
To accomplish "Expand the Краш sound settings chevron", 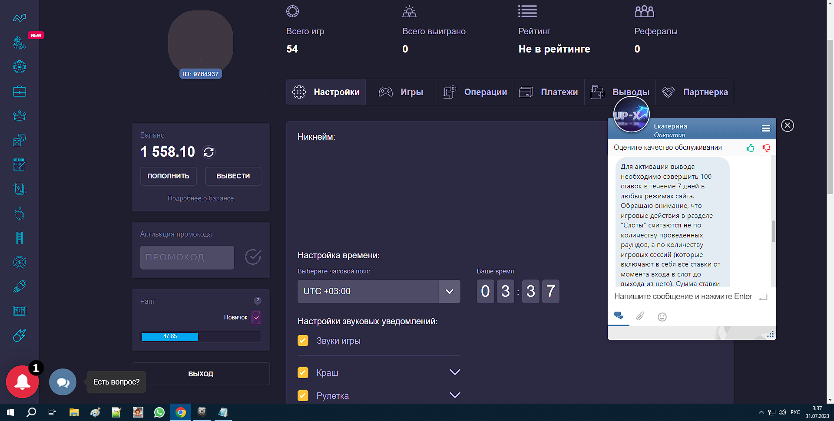I will point(455,372).
